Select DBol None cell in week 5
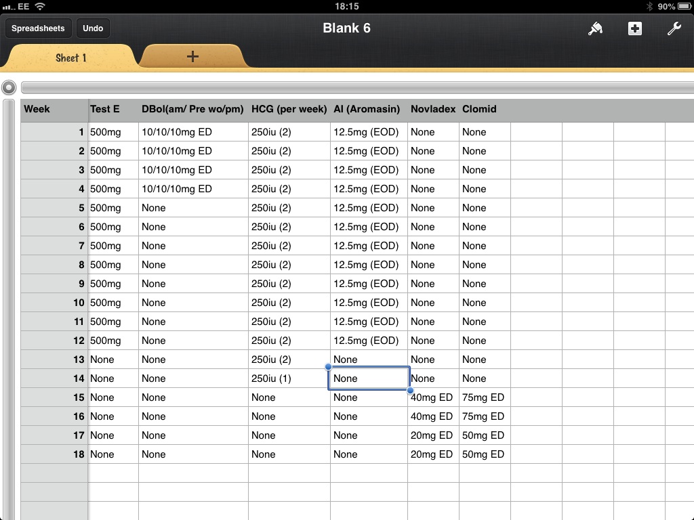Image resolution: width=694 pixels, height=520 pixels. (x=193, y=208)
